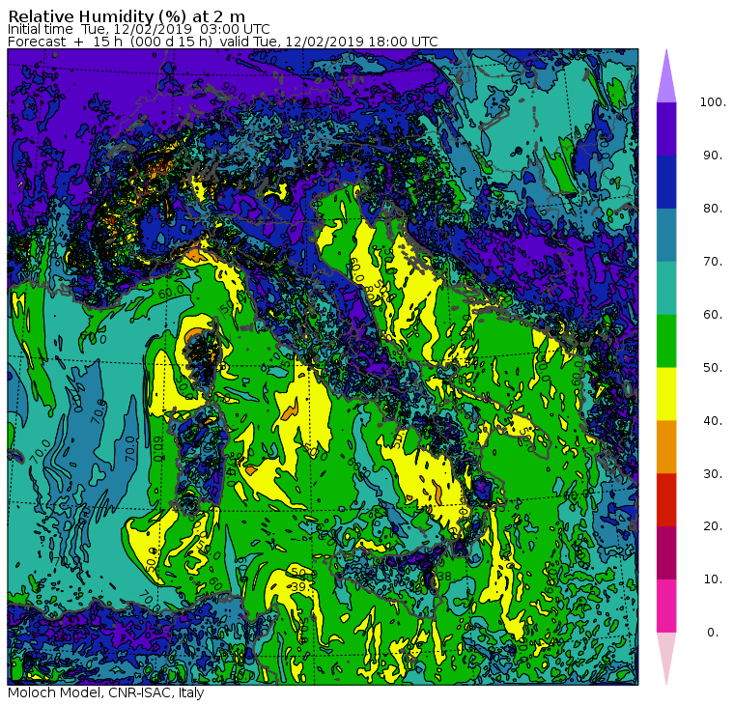The image size is (734, 706).
Task: Click the '90.' legend label
Action: (713, 155)
